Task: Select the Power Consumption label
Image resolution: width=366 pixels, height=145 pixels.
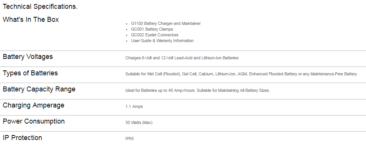Action: tap(34, 121)
